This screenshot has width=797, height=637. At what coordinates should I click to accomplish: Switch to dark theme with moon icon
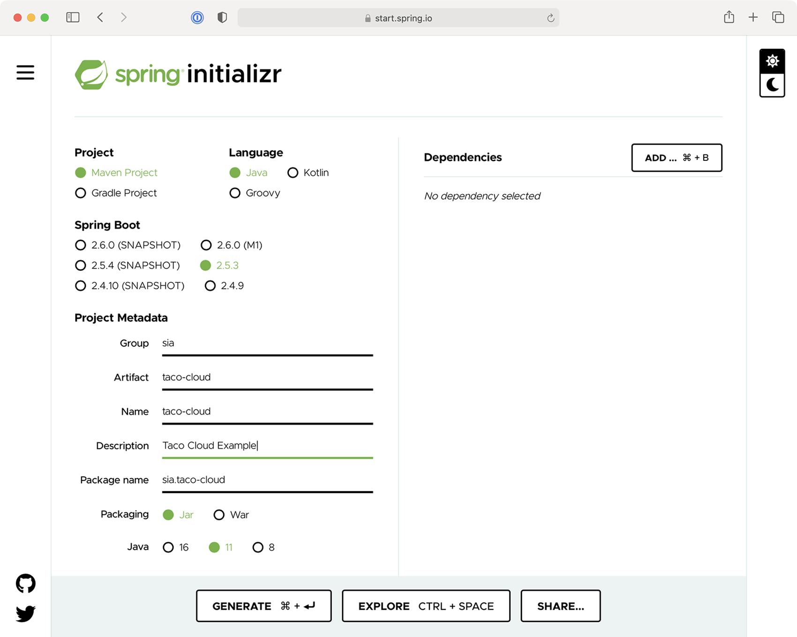[772, 85]
